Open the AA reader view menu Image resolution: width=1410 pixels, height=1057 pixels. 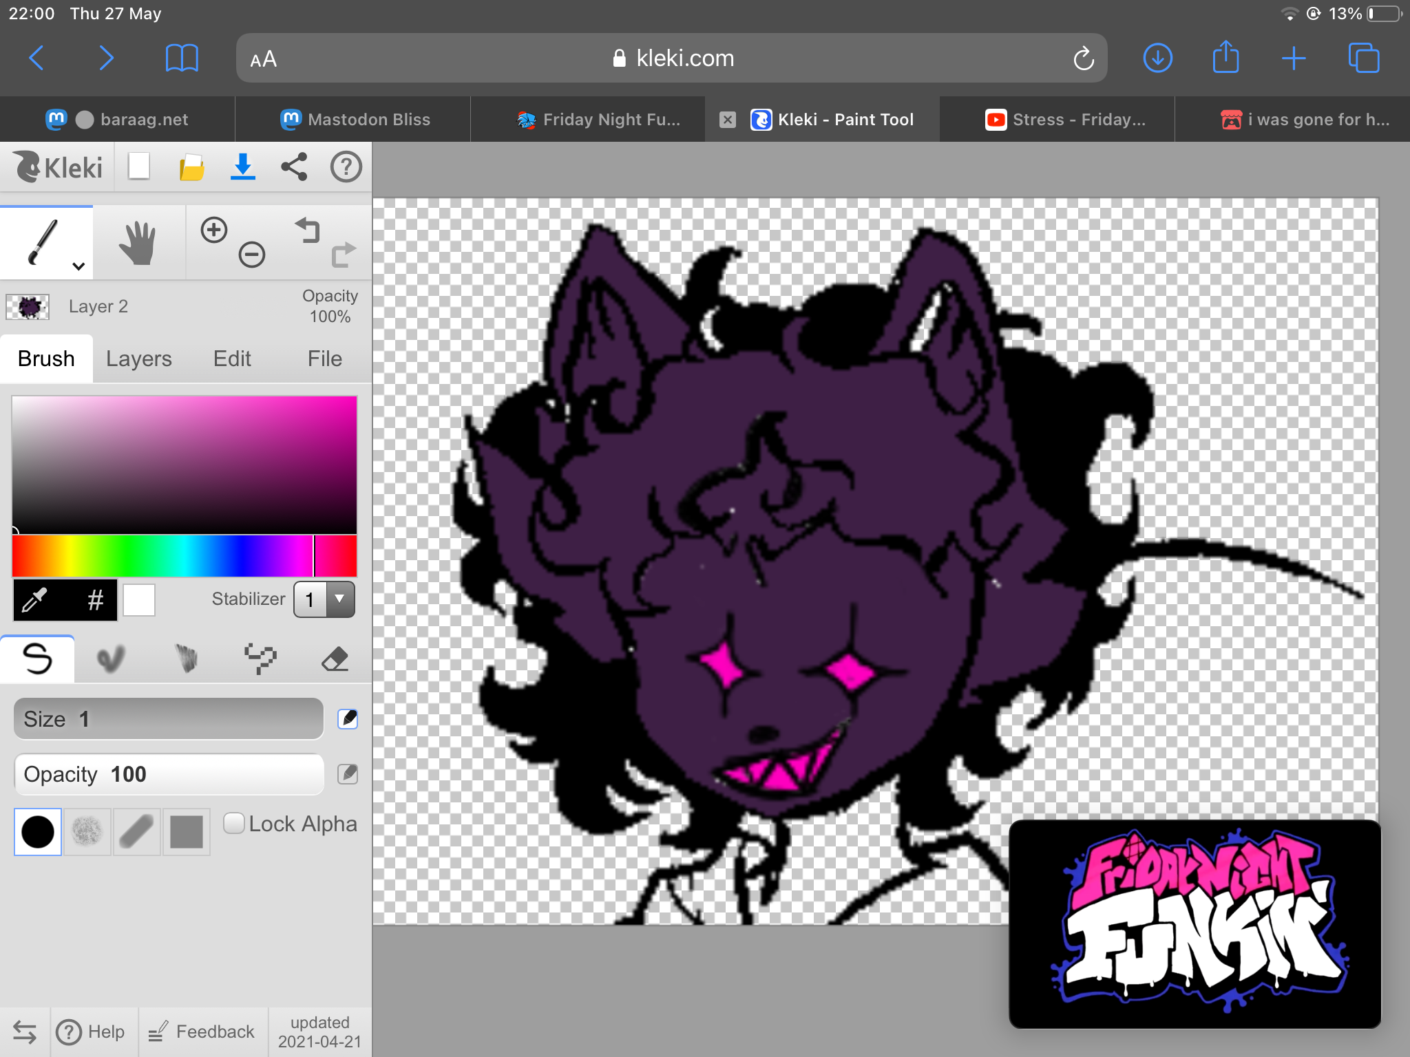click(264, 59)
